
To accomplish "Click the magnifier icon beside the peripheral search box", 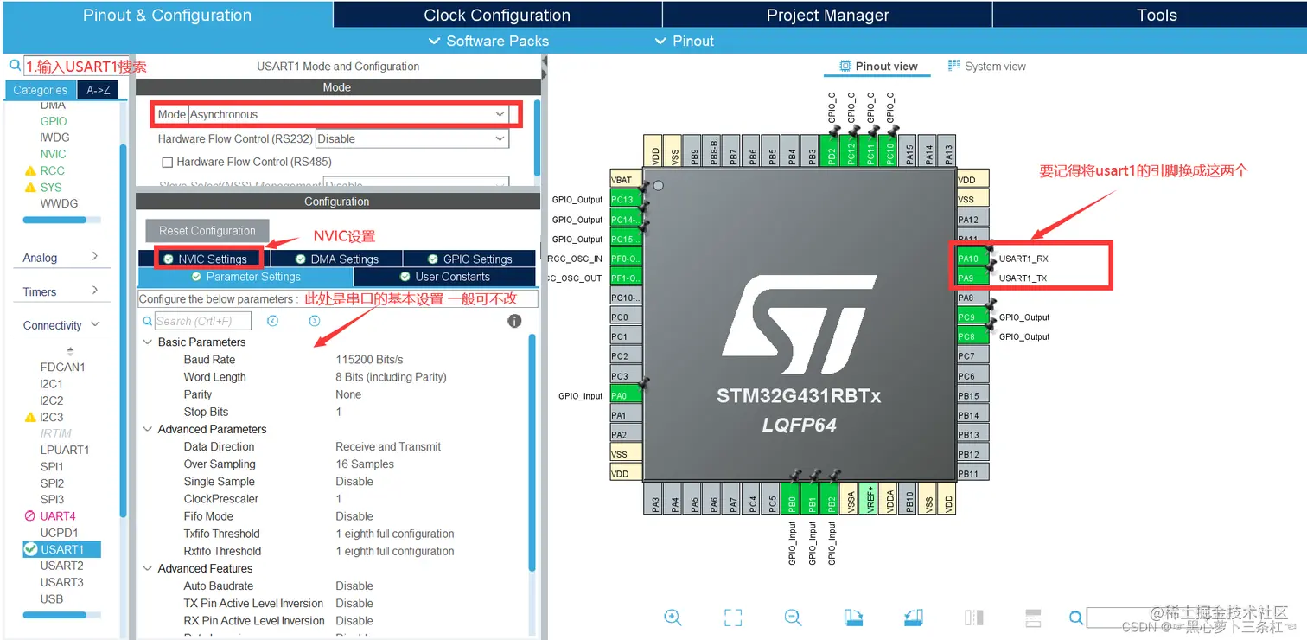I will pyautogui.click(x=15, y=66).
